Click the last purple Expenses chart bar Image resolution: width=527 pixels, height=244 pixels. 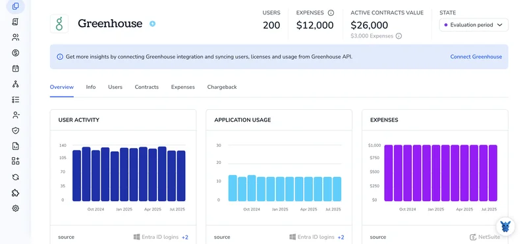point(493,173)
